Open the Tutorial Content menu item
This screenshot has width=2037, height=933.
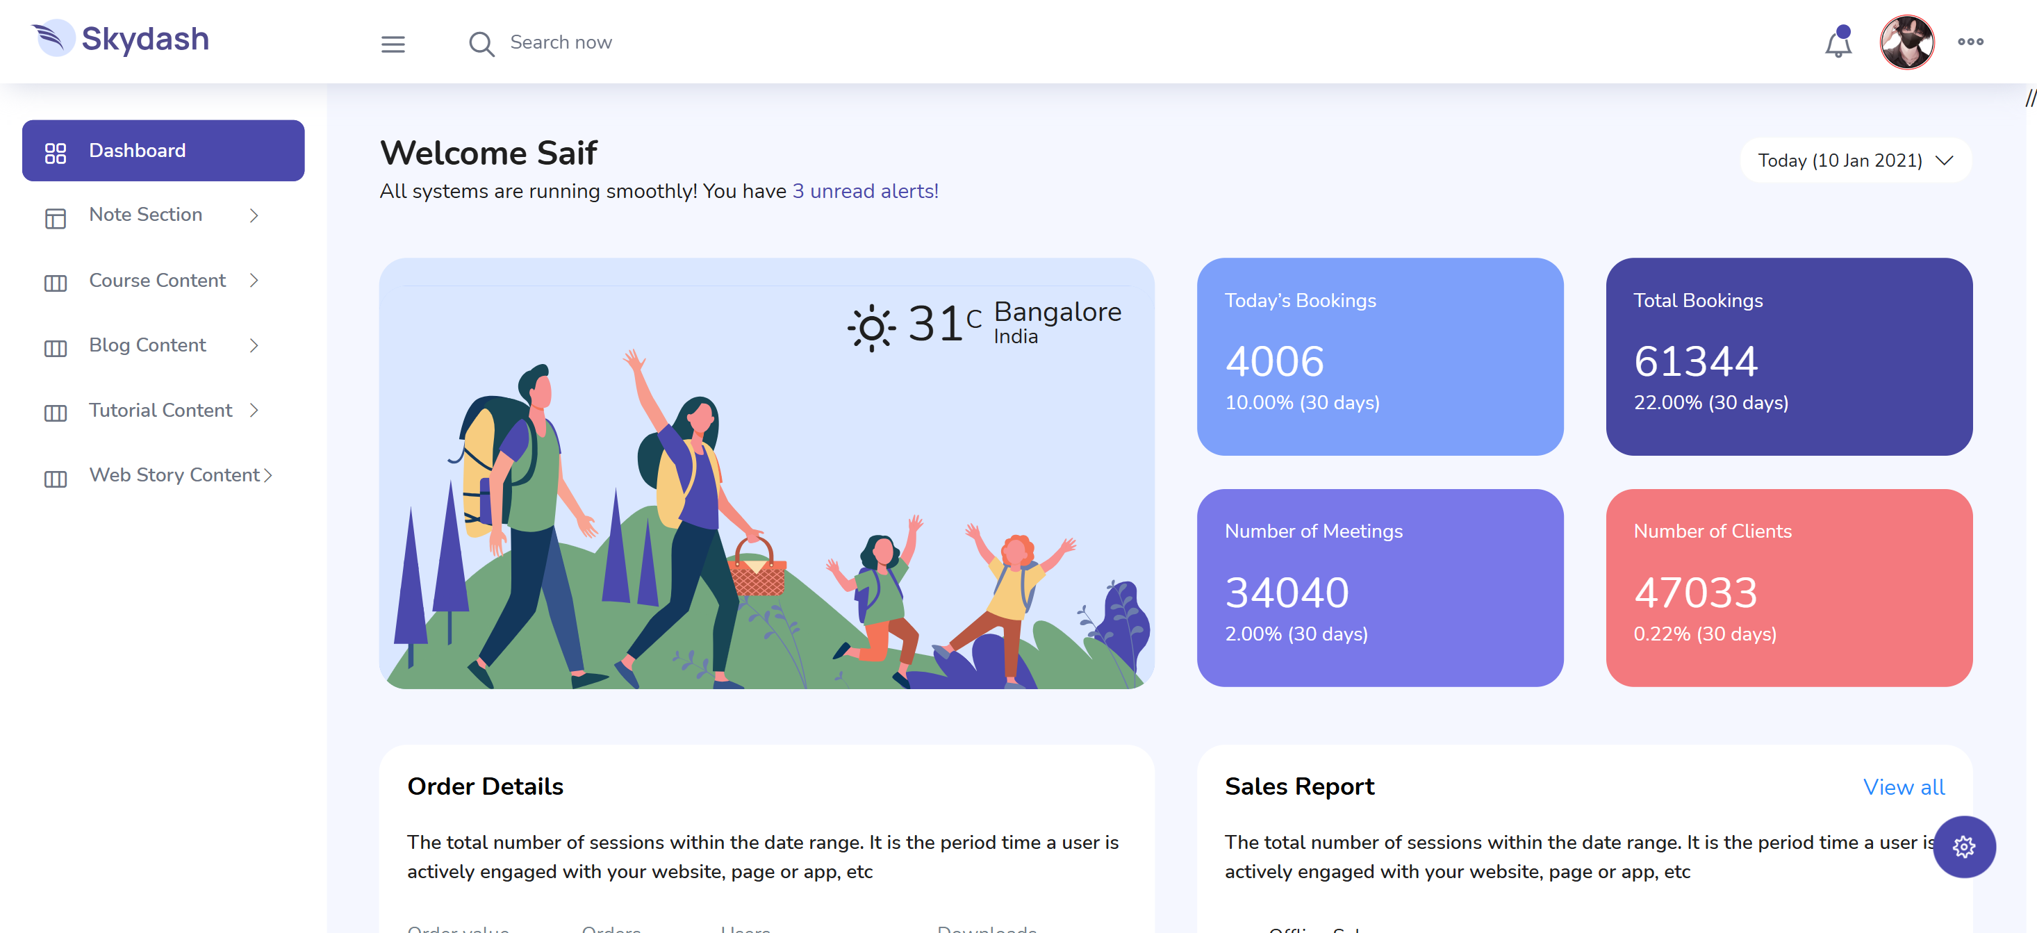[x=160, y=410]
